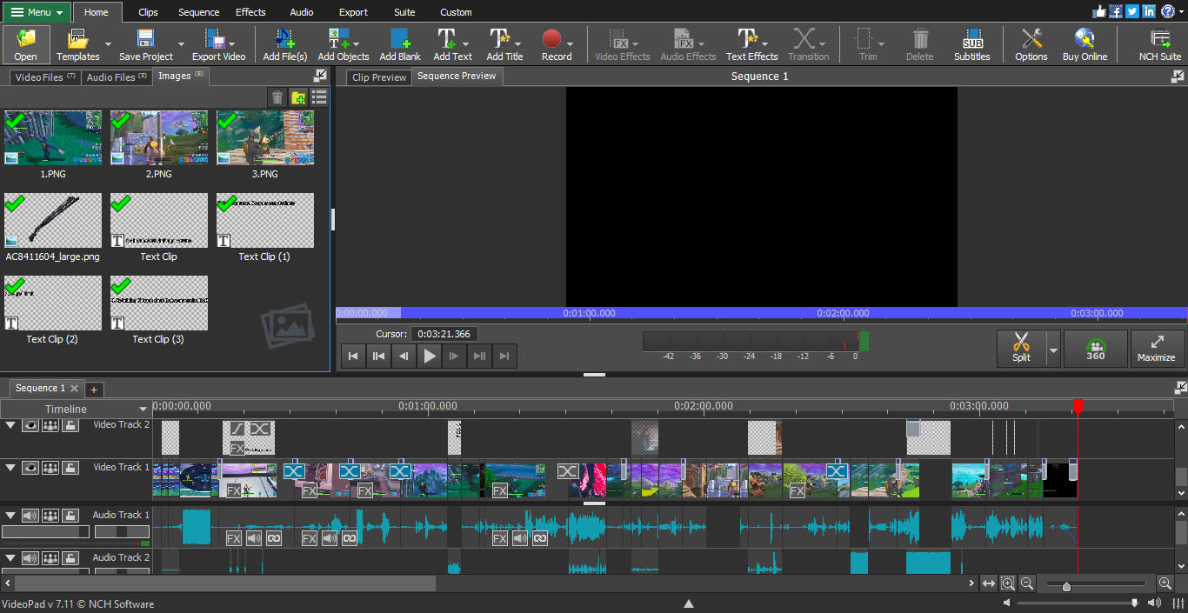Screen dimensions: 1188x613
Task: Open the Subtitles tool
Action: click(971, 40)
